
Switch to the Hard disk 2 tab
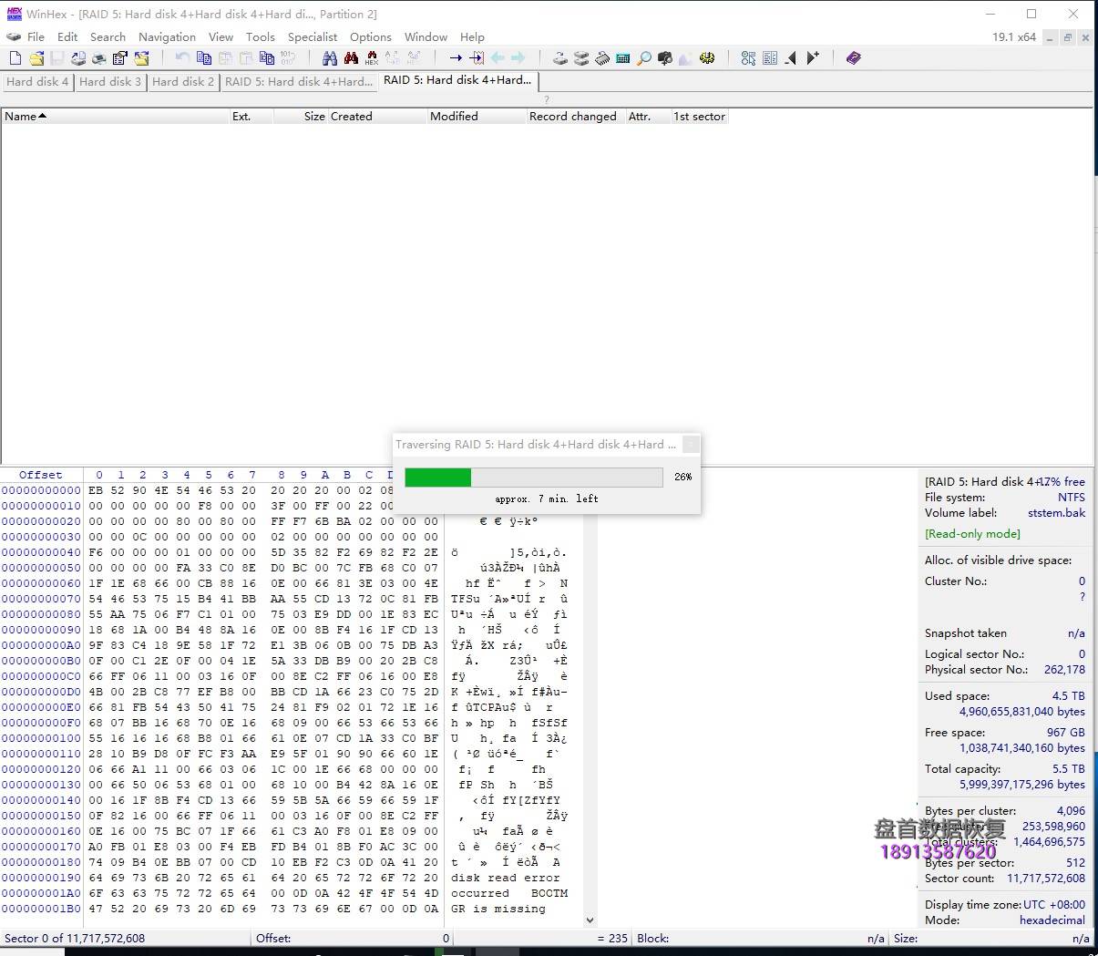pos(183,81)
